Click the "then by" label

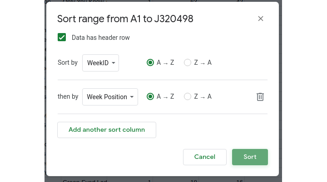tap(68, 96)
